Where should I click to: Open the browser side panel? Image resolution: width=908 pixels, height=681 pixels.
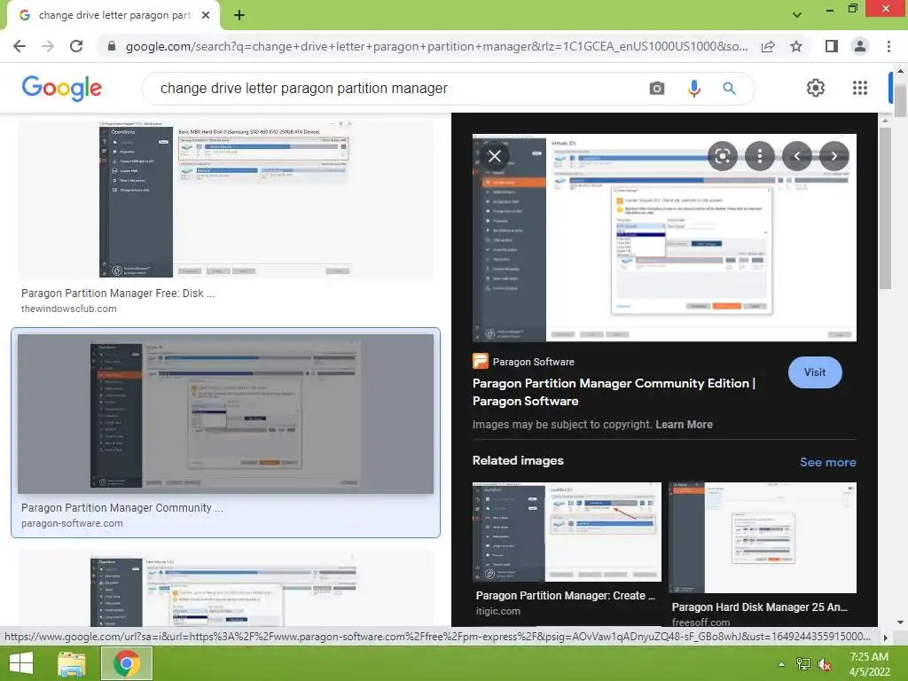(x=832, y=46)
